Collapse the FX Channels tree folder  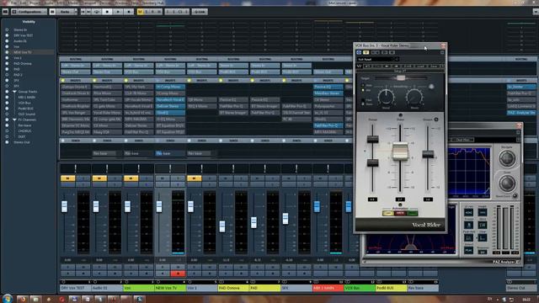pos(14,120)
